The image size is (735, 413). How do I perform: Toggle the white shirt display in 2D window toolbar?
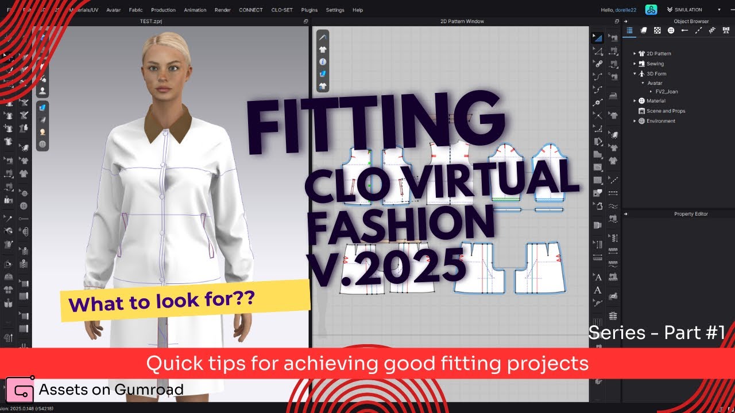pos(323,49)
